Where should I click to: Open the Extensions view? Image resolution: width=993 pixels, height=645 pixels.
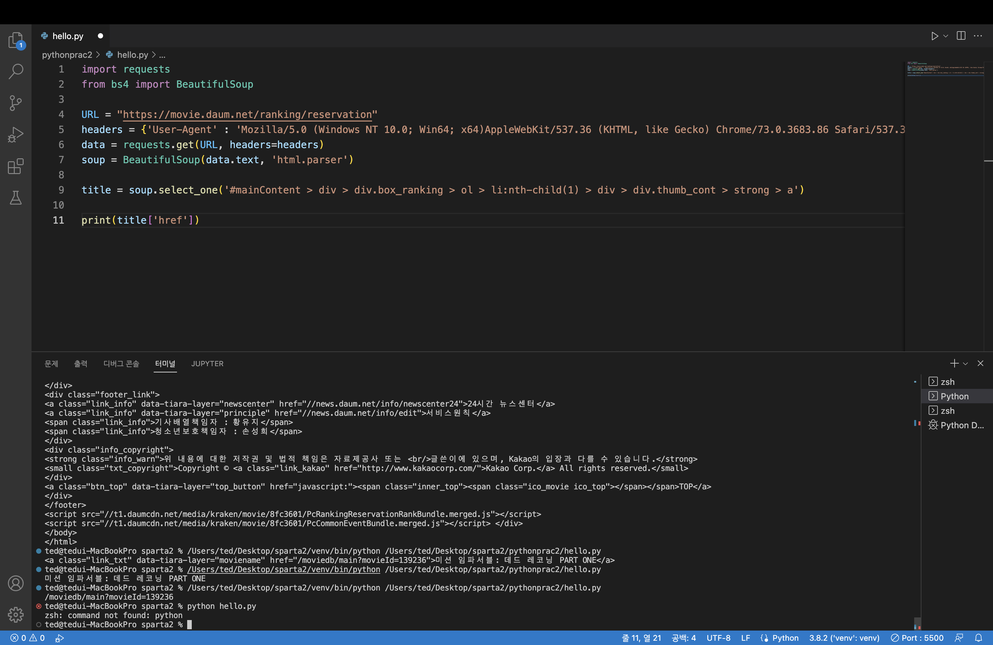pyautogui.click(x=16, y=166)
